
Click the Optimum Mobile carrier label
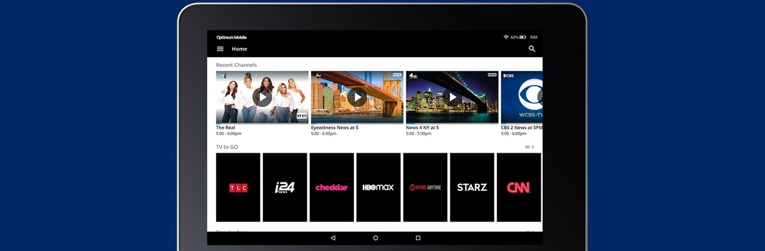tap(231, 37)
